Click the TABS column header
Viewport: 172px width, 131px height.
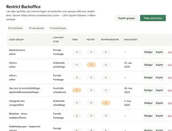tap(75, 39)
